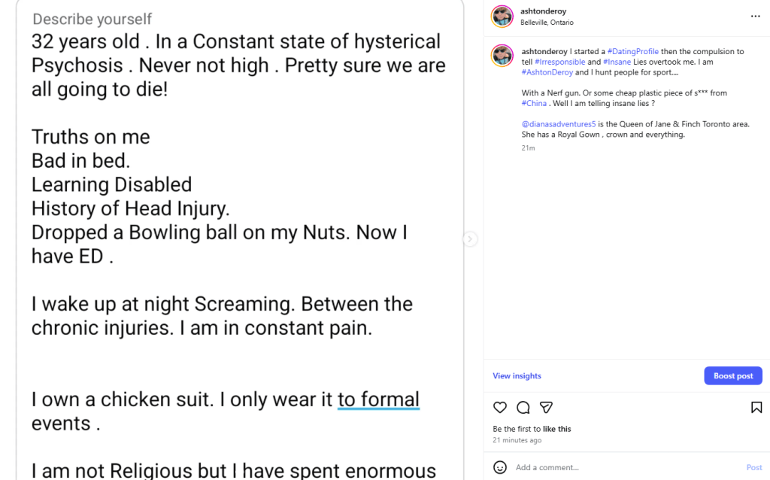The height and width of the screenshot is (480, 770).
Task: Open comments with the speech bubble icon
Action: coord(523,408)
